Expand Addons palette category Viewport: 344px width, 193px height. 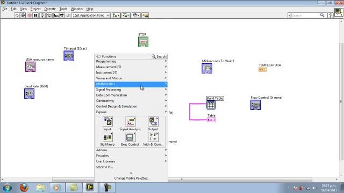click(x=131, y=150)
